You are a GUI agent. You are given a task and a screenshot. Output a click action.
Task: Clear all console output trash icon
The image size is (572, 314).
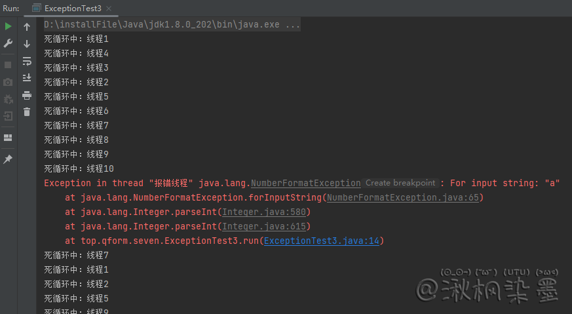[x=27, y=112]
